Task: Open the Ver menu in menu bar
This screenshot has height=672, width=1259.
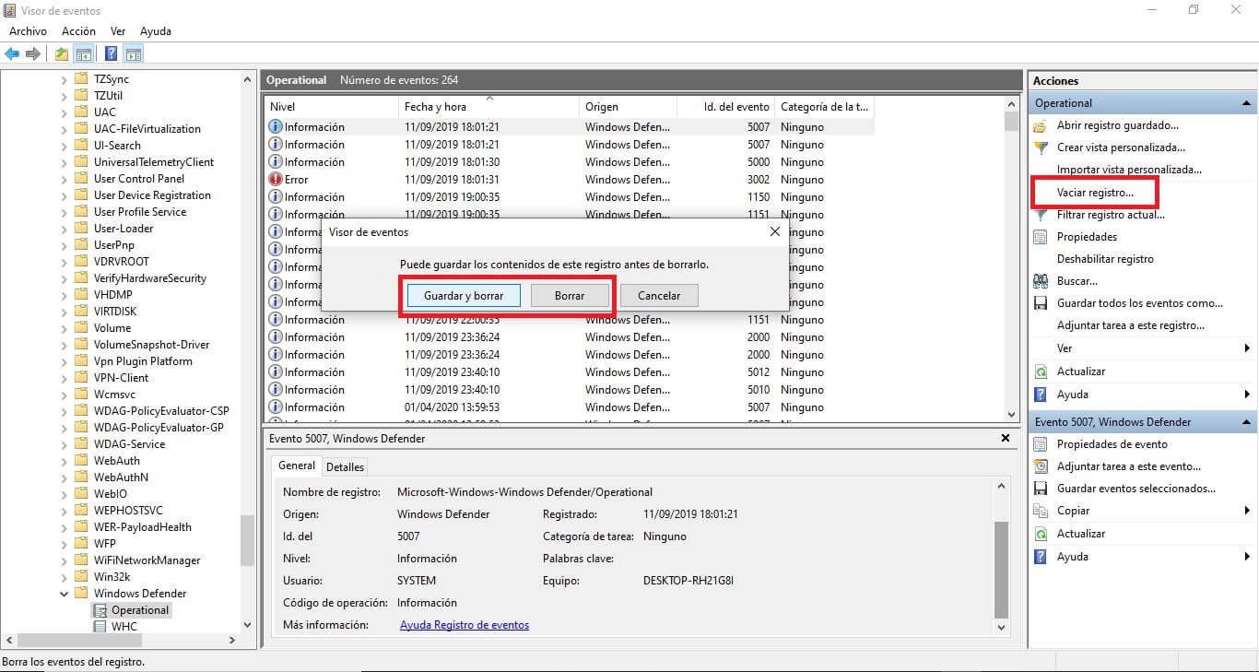Action: (x=118, y=31)
